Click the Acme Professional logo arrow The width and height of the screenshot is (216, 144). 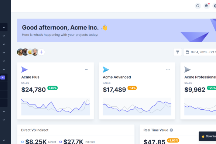187,69
